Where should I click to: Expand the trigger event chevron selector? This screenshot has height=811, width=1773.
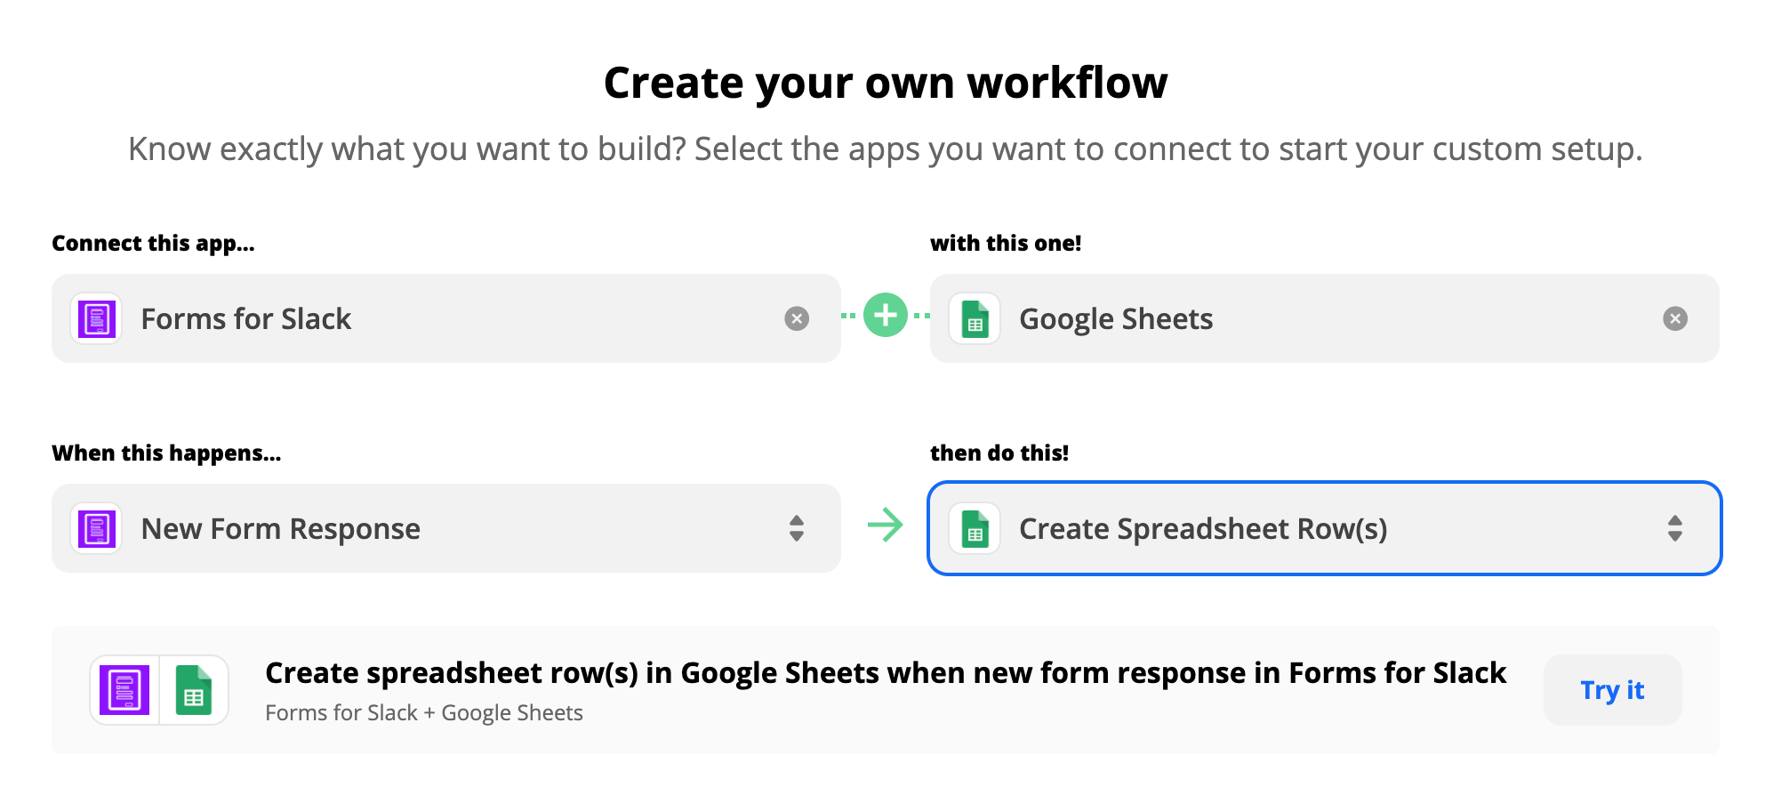797,527
